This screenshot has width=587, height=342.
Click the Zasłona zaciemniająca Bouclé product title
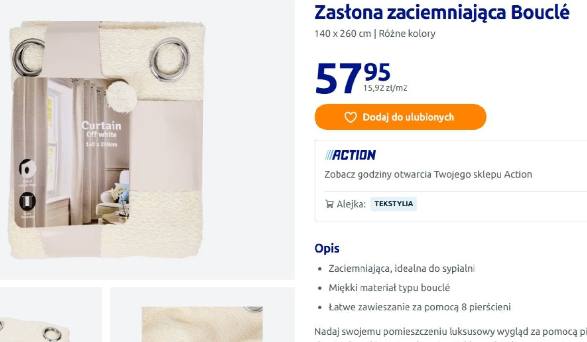442,12
